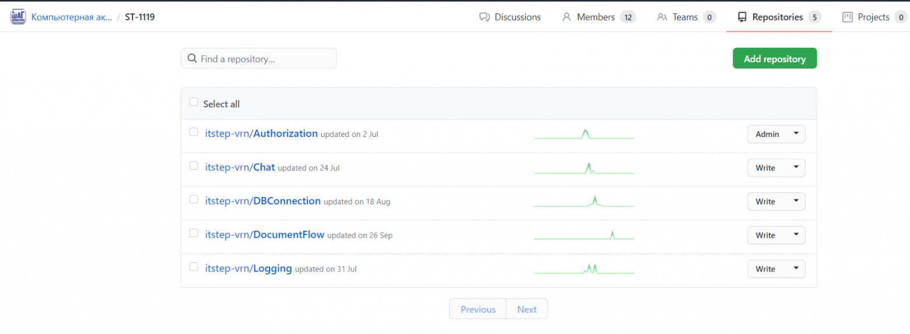Check the DBConnection repository checkbox
Image resolution: width=910 pixels, height=334 pixels.
point(194,199)
